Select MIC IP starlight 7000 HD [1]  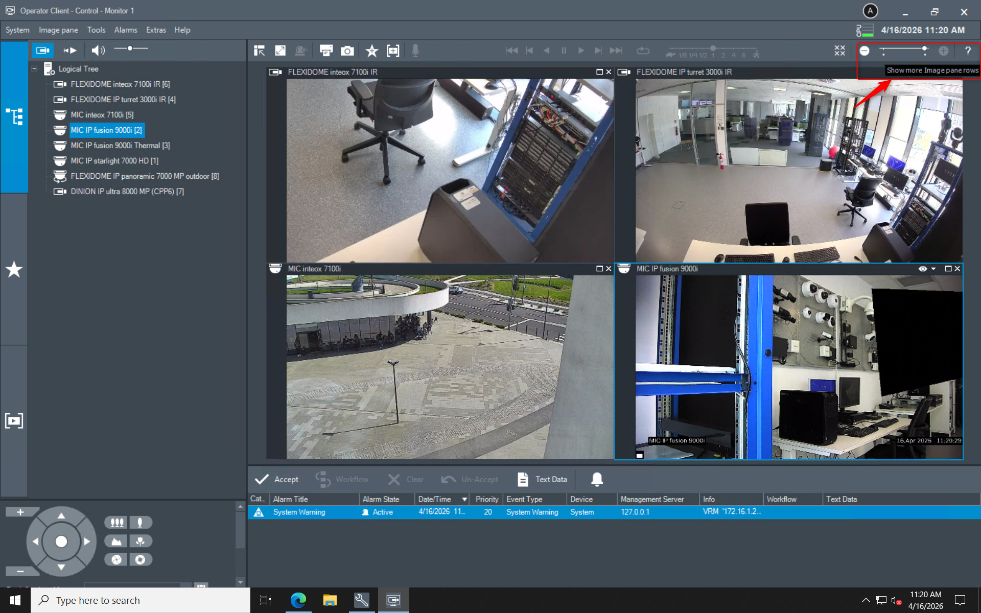(114, 161)
